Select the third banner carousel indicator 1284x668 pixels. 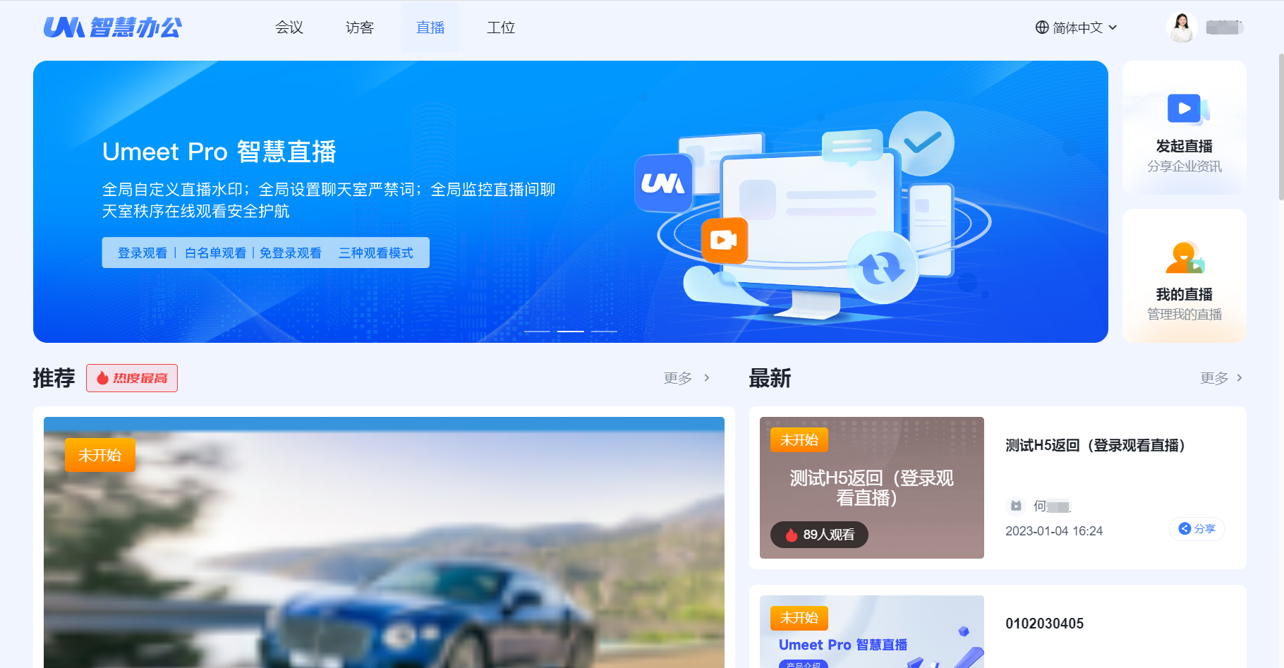605,331
